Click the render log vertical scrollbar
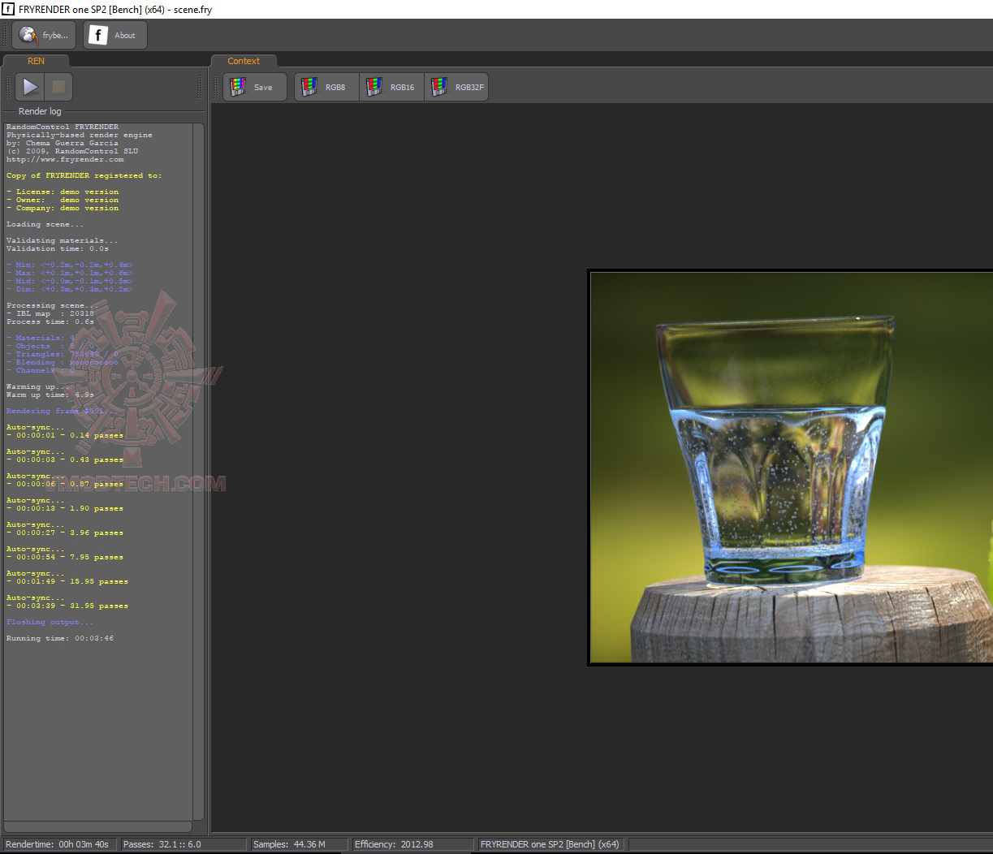 pyautogui.click(x=199, y=472)
